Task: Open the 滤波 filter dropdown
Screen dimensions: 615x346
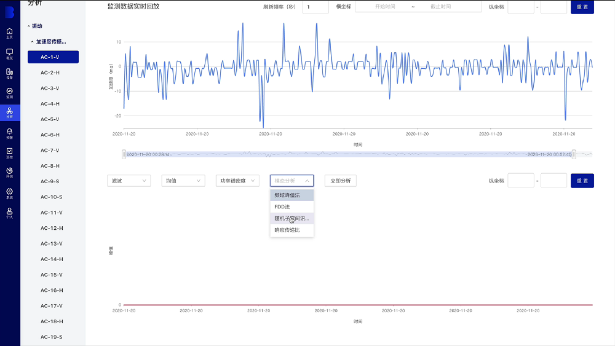Action: [x=128, y=181]
